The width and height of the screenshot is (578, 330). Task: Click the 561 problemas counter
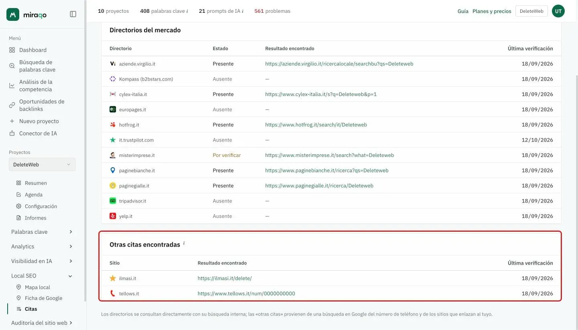tap(272, 11)
